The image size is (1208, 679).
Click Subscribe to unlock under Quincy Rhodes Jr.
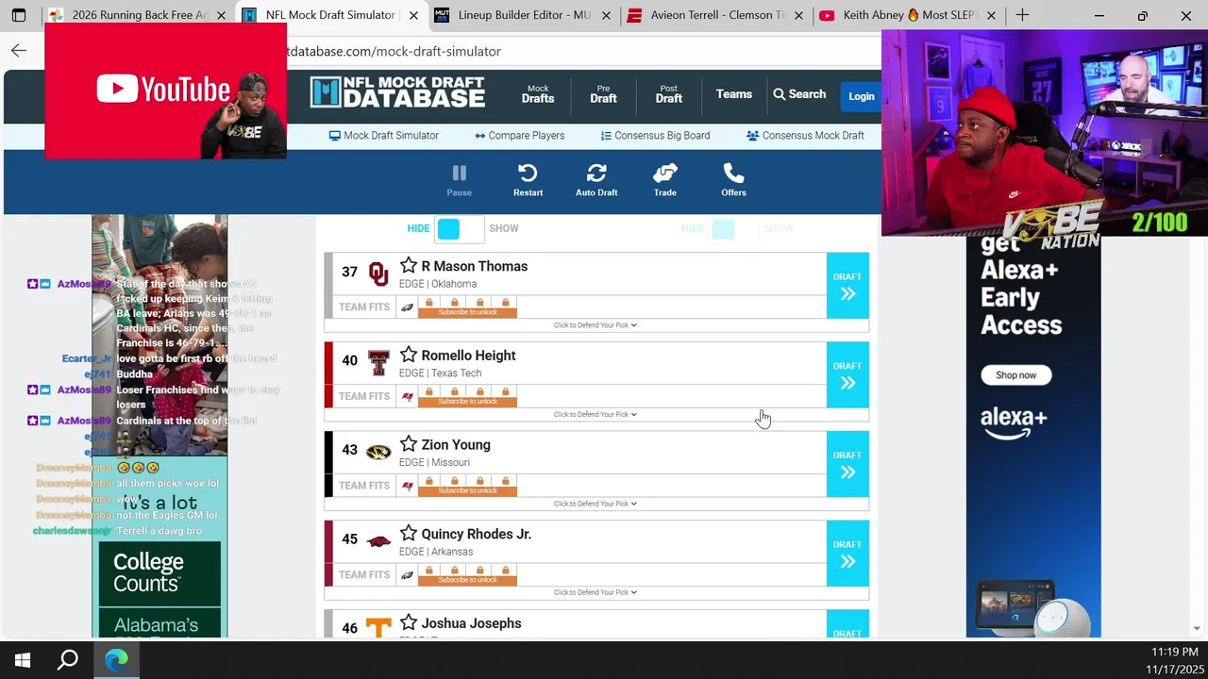(467, 580)
